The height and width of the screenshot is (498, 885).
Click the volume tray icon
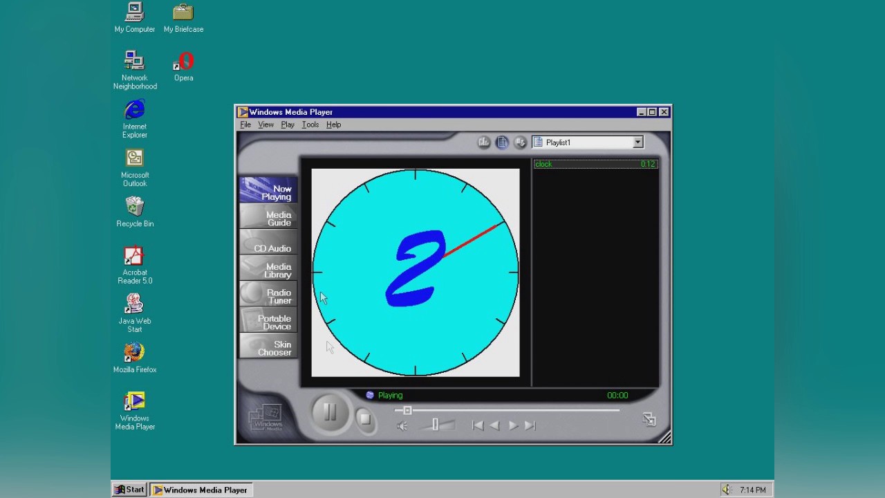coord(727,490)
